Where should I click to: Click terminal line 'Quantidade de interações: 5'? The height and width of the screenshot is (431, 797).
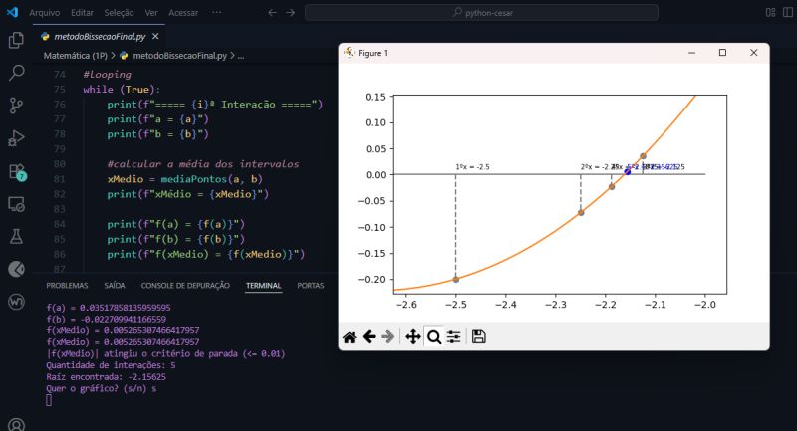(111, 365)
